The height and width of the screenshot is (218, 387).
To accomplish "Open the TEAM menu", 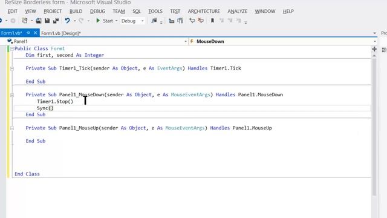I will (119, 11).
